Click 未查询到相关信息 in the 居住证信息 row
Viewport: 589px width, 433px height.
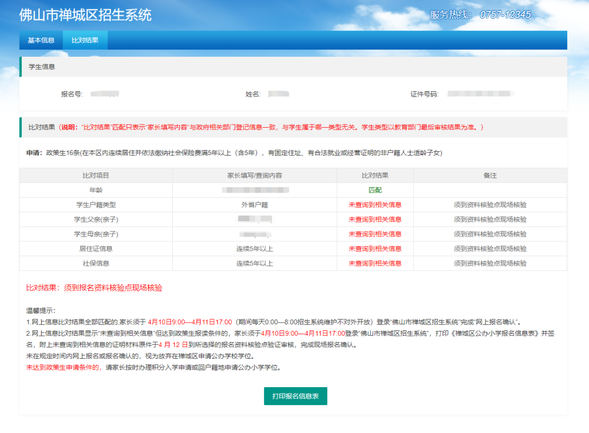375,248
